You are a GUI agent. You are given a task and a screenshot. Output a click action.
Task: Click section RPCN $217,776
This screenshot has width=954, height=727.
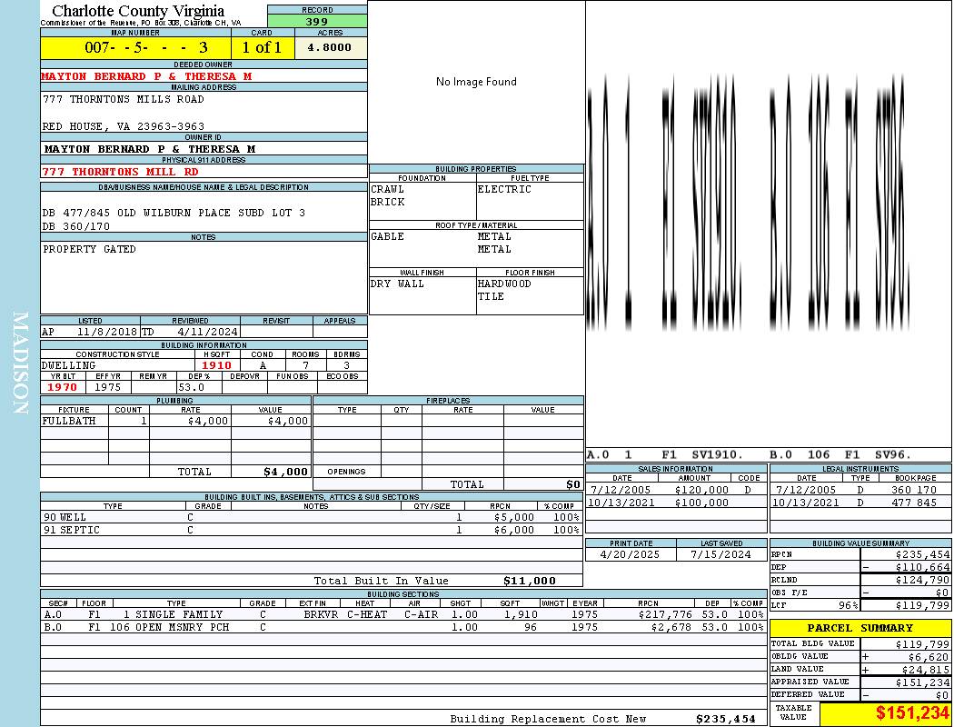tap(665, 614)
